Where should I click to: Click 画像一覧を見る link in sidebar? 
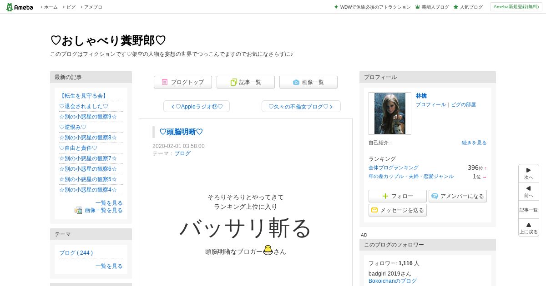104,210
